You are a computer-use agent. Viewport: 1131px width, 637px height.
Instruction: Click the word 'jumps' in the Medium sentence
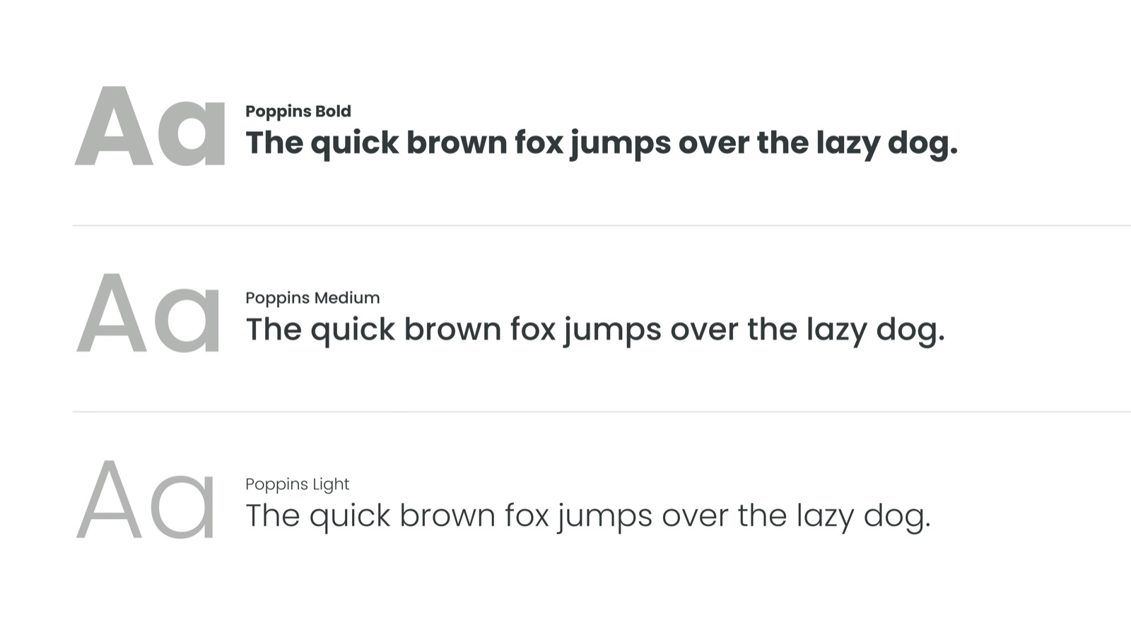tap(612, 330)
